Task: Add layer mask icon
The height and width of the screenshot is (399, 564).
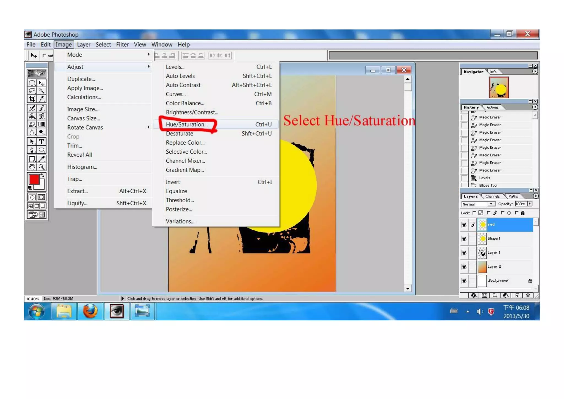Action: click(484, 295)
